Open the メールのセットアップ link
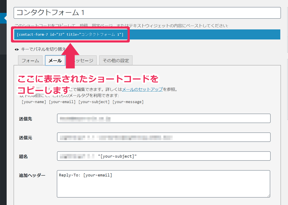This screenshot has height=205, width=288. 142,89
